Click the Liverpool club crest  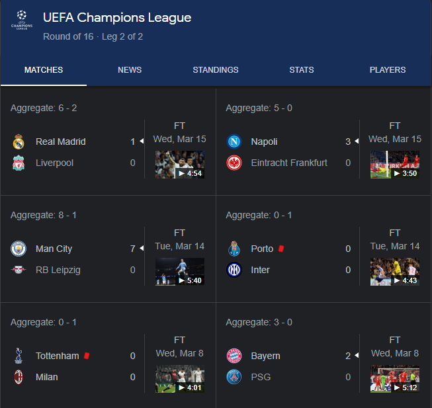pos(18,163)
